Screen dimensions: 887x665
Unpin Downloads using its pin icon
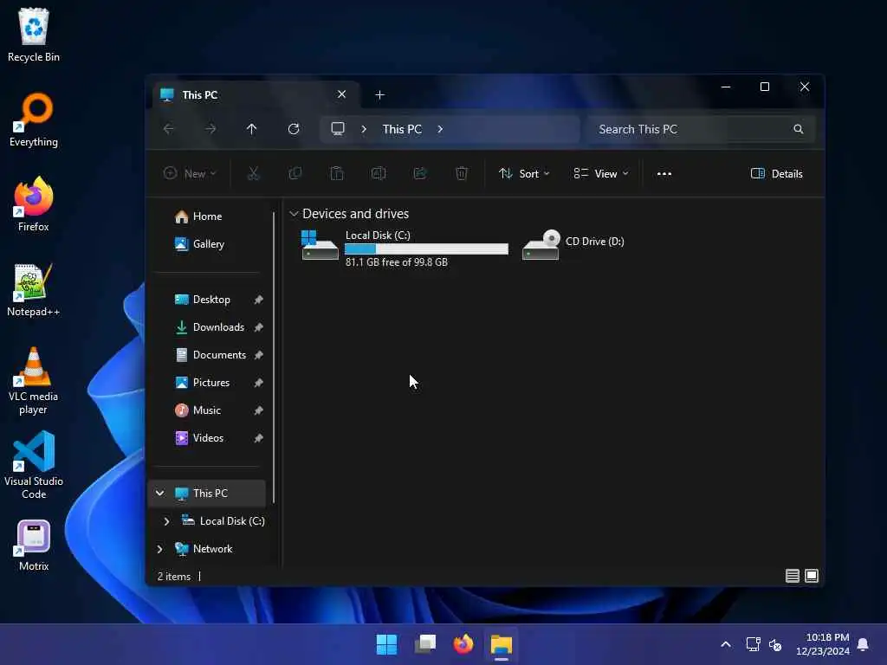tap(258, 327)
